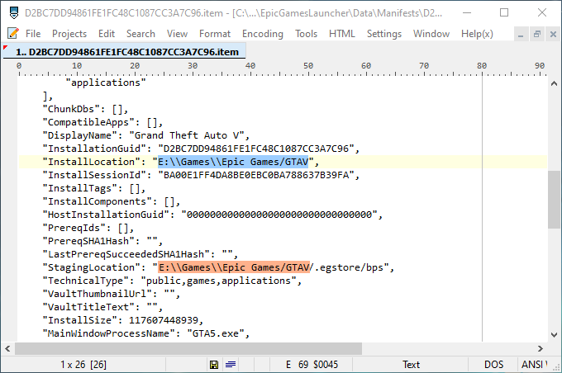562x373 pixels.
Task: Open the File menu
Action: click(33, 34)
